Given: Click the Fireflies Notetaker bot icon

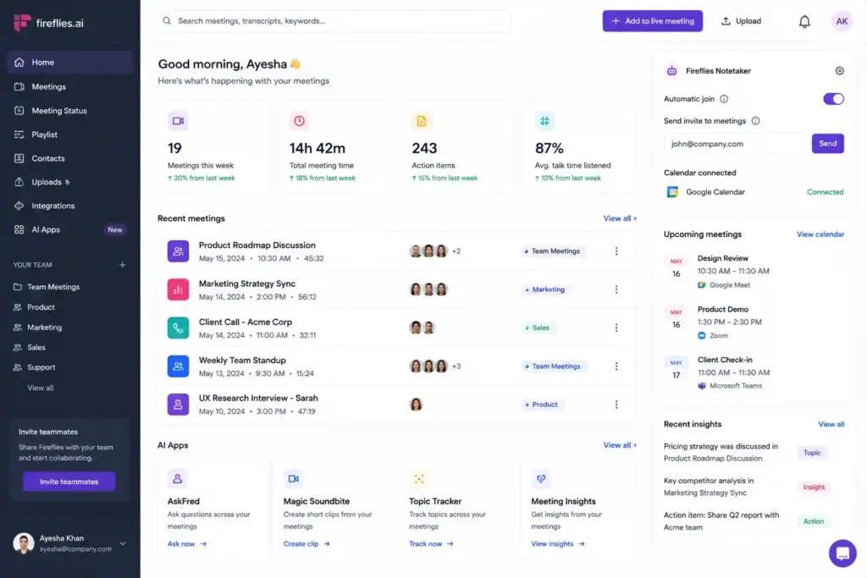Looking at the screenshot, I should coord(671,71).
